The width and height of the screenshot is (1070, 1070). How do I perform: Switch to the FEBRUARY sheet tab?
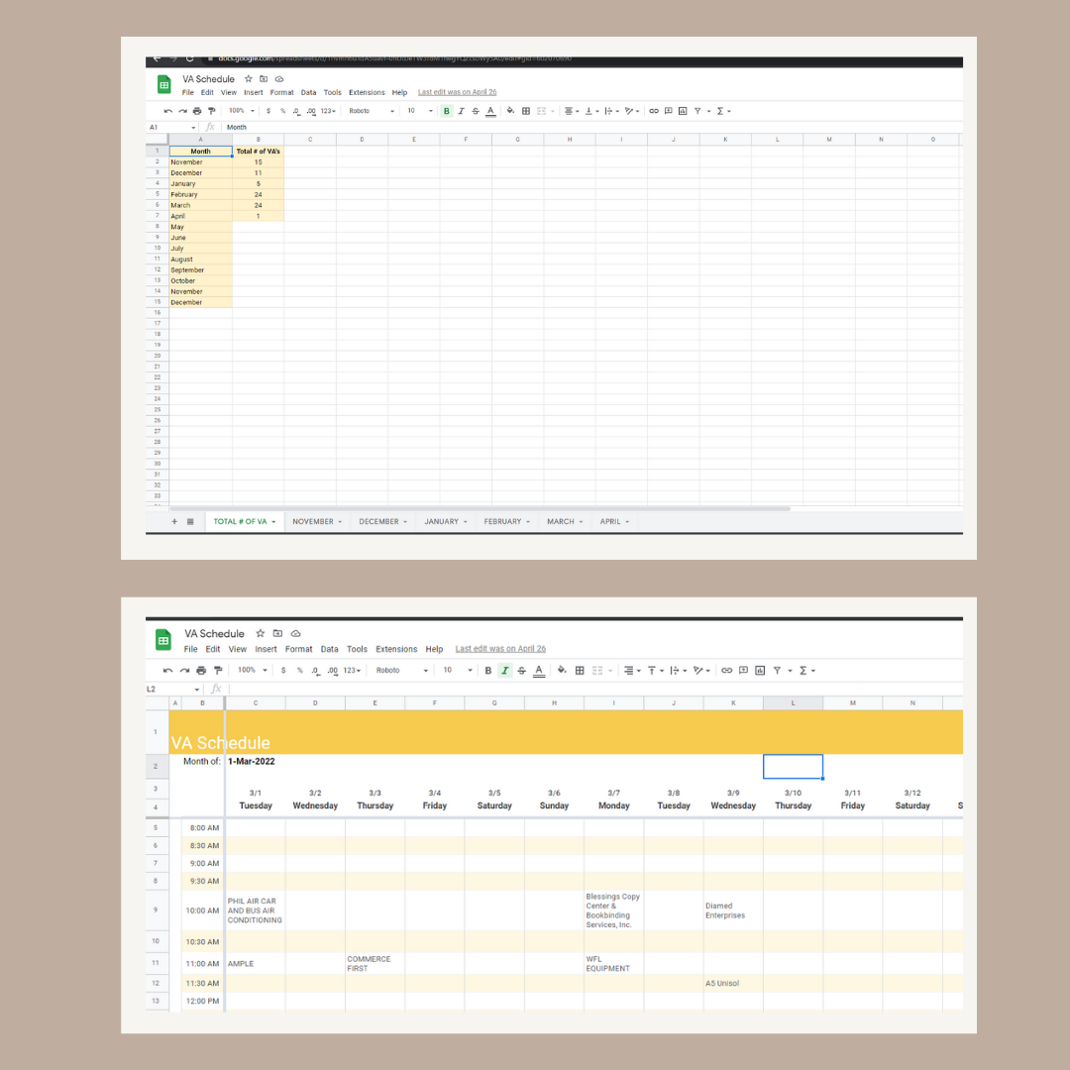[506, 521]
